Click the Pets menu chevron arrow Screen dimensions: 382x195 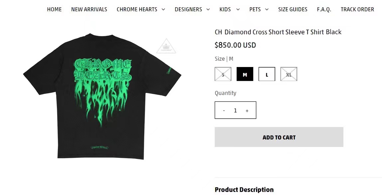(x=267, y=10)
